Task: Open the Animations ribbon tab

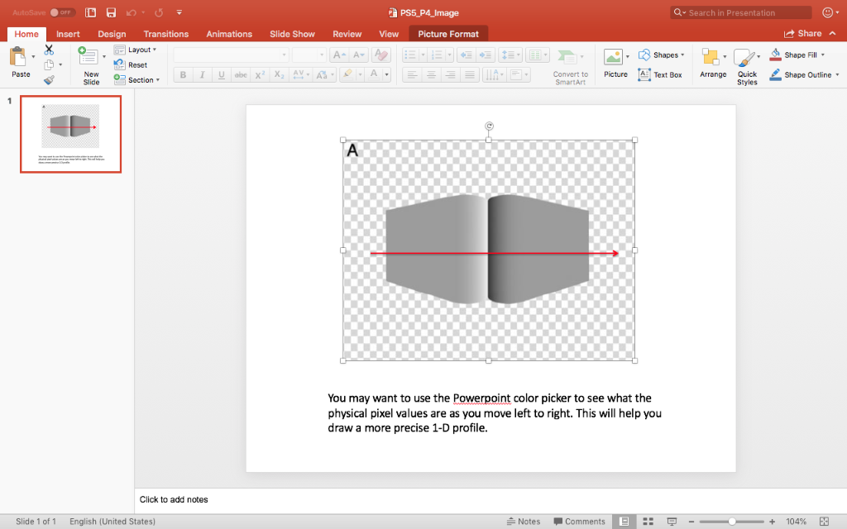Action: tap(229, 34)
